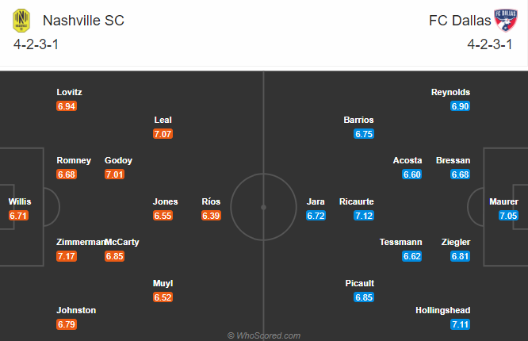The width and height of the screenshot is (528, 341).
Task: Click the FC Dallas crest logo
Action: coord(506,20)
